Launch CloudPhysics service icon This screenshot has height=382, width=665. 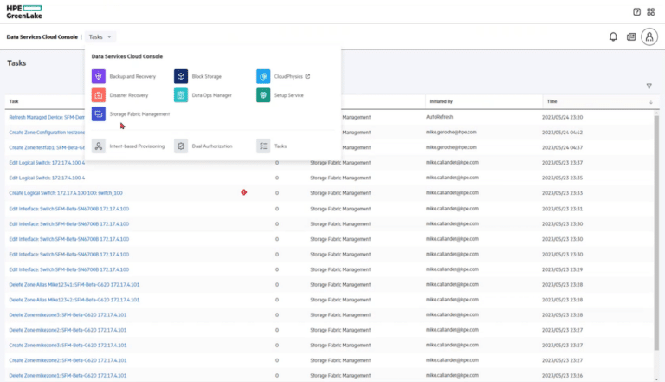tap(263, 76)
